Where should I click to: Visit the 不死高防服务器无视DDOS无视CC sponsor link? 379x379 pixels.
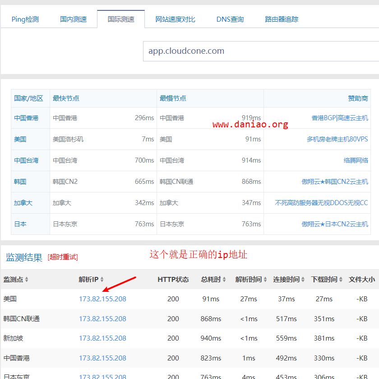click(321, 203)
